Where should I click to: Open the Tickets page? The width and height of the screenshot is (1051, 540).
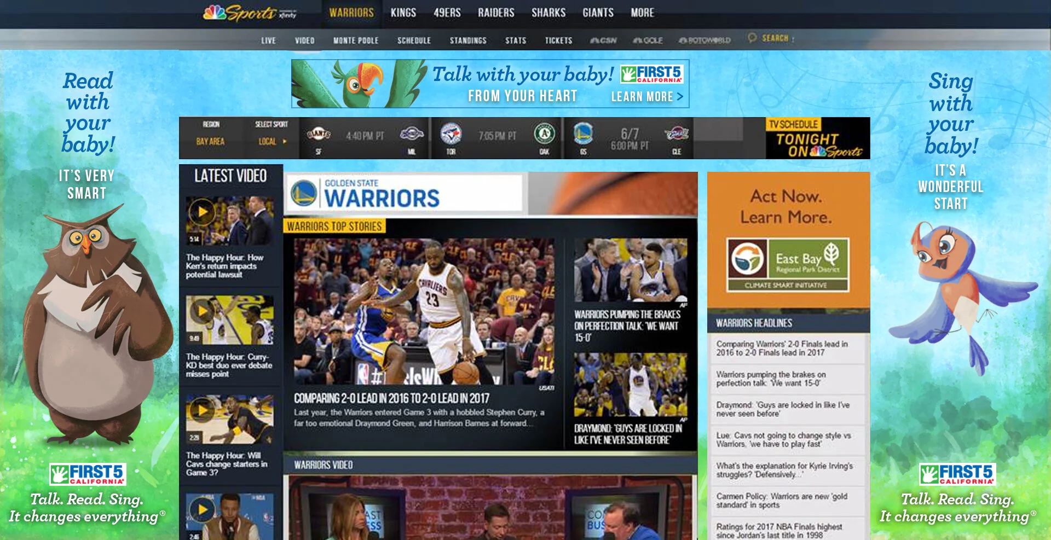tap(558, 40)
